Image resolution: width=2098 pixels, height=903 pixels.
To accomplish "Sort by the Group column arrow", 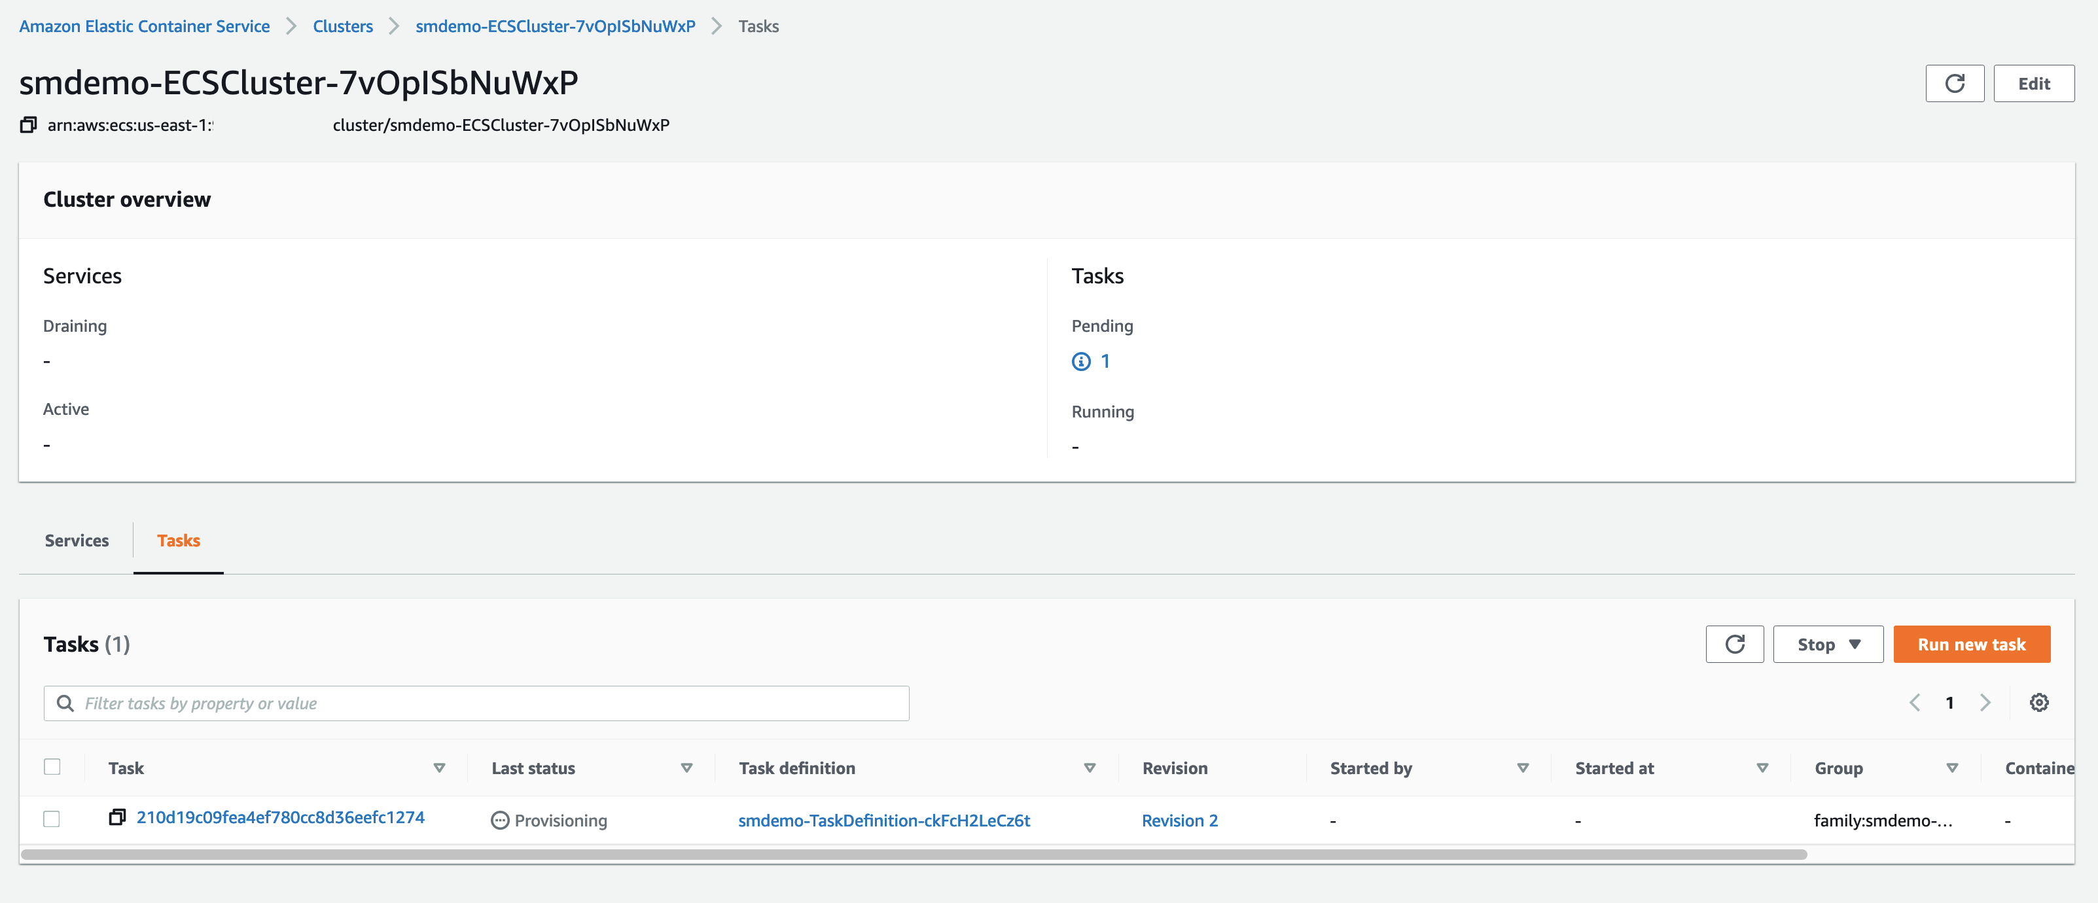I will [x=1952, y=768].
